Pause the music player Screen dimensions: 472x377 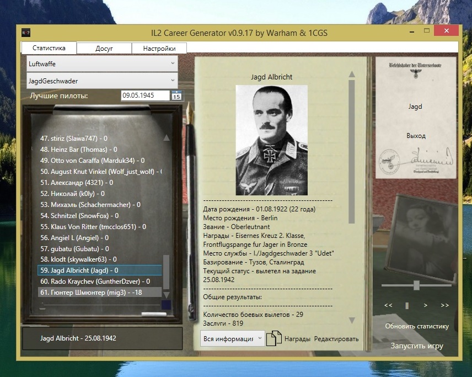(407, 305)
